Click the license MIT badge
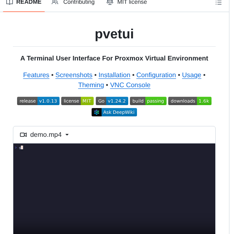 coord(77,101)
